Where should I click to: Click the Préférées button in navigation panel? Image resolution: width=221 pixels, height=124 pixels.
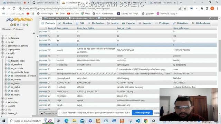[x=18, y=29]
